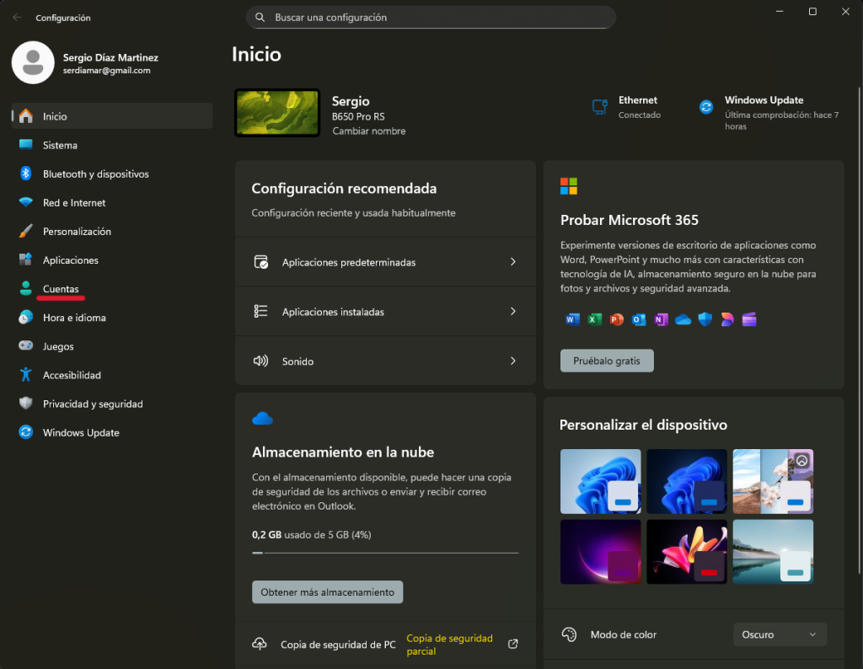Click the Windows Update status icon in header
The width and height of the screenshot is (863, 669).
[706, 107]
